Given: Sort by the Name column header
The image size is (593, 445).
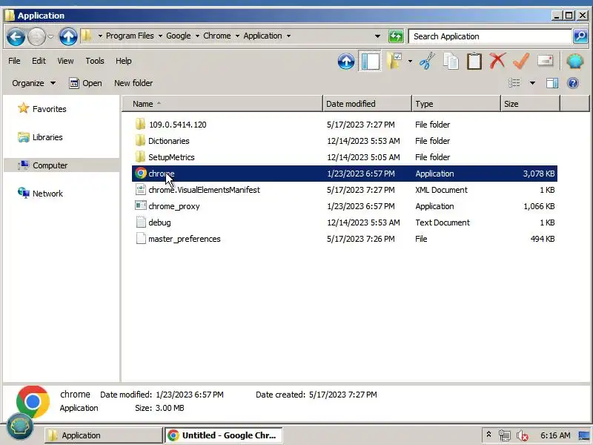Looking at the screenshot, I should [x=222, y=104].
